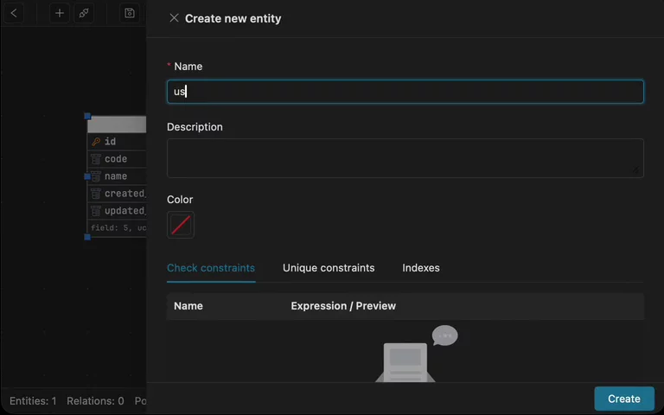Switch to Check constraints tab
The width and height of the screenshot is (664, 415).
click(x=211, y=268)
